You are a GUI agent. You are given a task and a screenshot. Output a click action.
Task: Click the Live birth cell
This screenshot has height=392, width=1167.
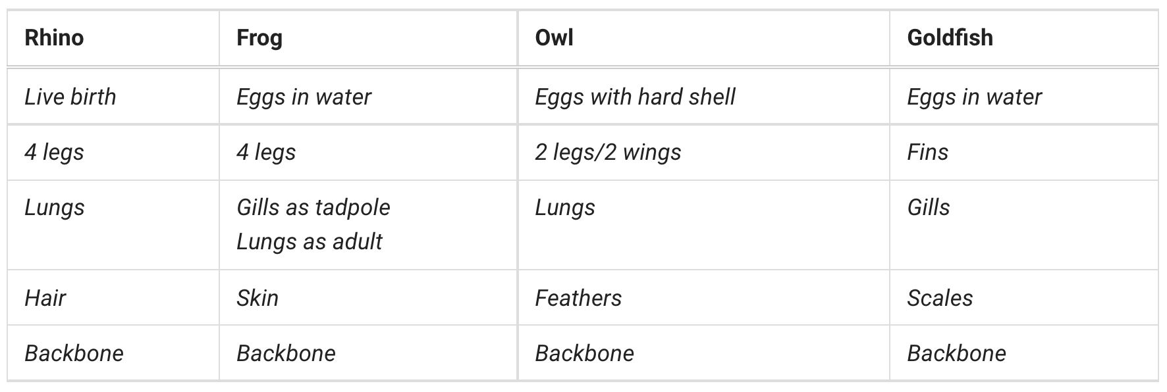[70, 97]
